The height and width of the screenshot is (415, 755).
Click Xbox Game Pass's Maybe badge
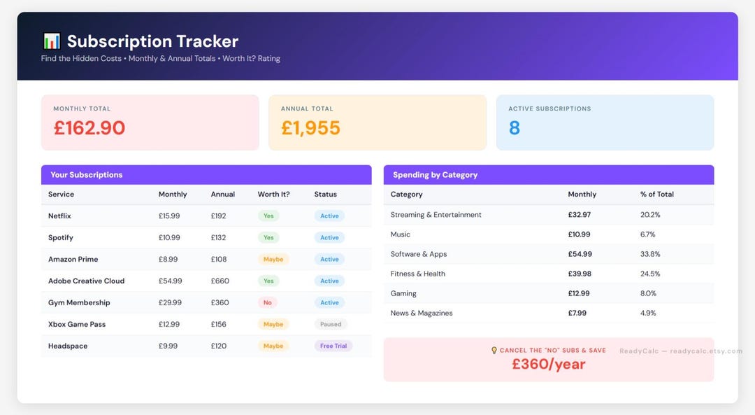point(273,325)
